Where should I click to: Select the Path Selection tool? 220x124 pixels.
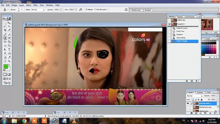click(5, 50)
